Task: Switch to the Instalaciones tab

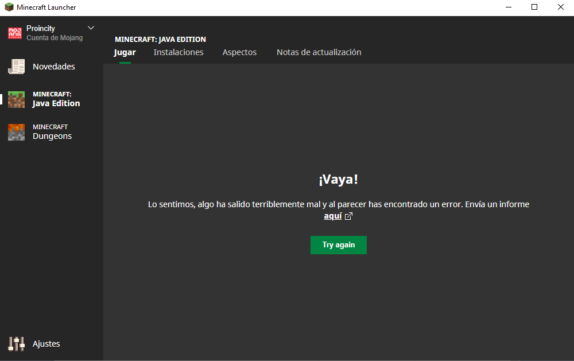Action: 179,52
